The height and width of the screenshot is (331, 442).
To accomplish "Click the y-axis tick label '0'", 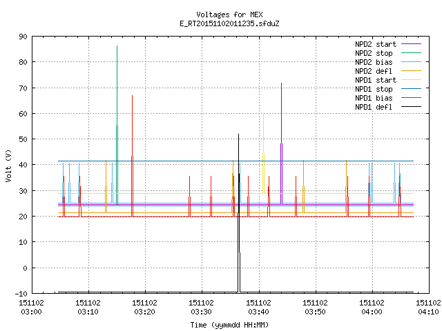I will pos(25,268).
